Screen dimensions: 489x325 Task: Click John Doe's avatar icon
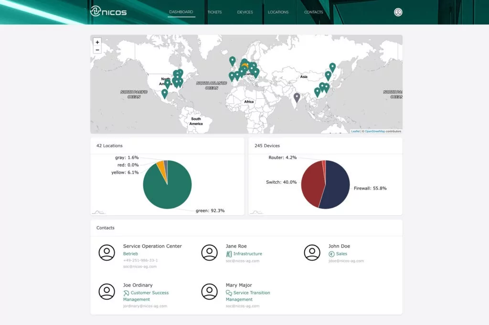312,252
